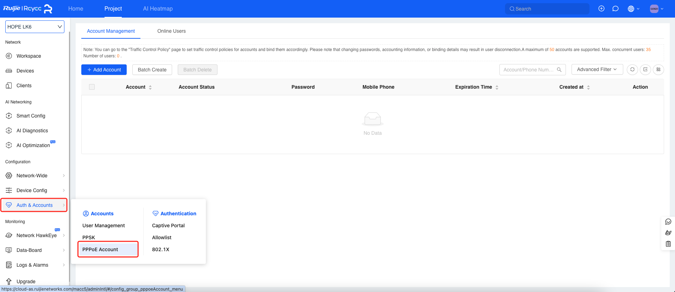Click the export icon in table toolbar
The image size is (675, 292).
tap(645, 70)
